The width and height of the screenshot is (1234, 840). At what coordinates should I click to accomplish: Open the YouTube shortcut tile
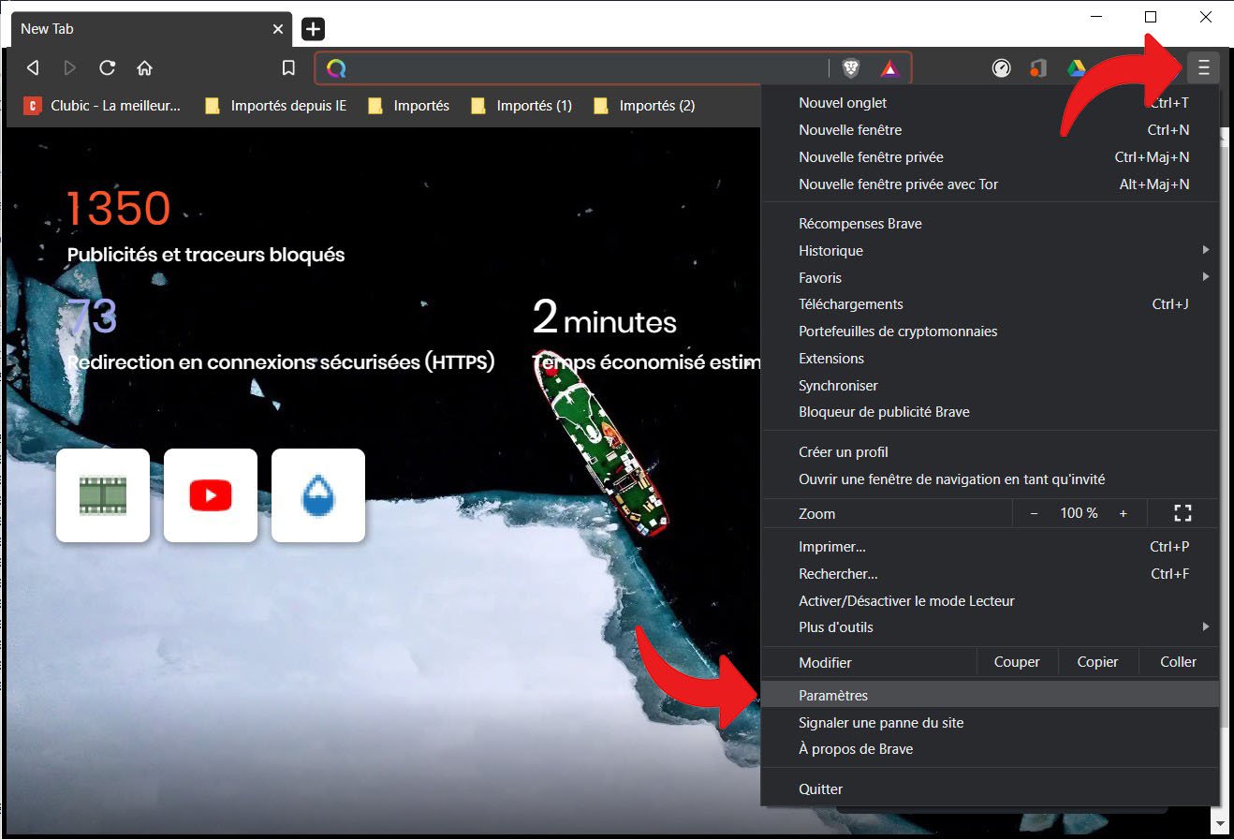click(x=211, y=495)
